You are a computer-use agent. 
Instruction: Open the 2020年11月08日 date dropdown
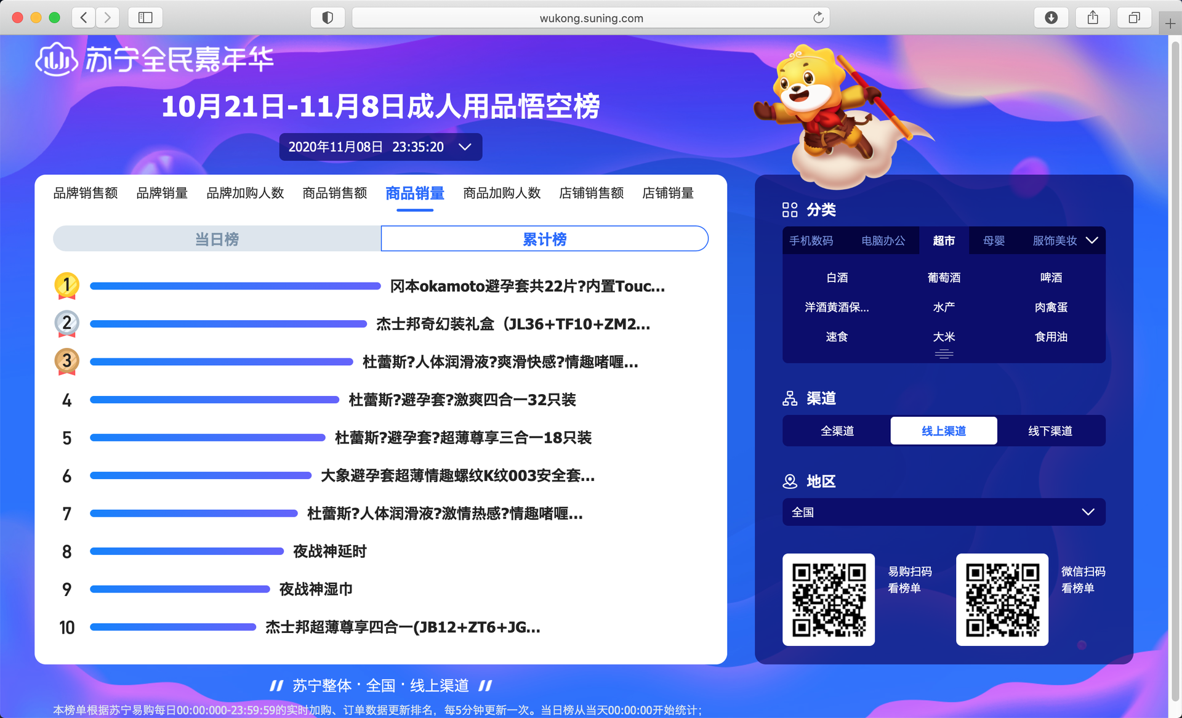click(x=380, y=147)
